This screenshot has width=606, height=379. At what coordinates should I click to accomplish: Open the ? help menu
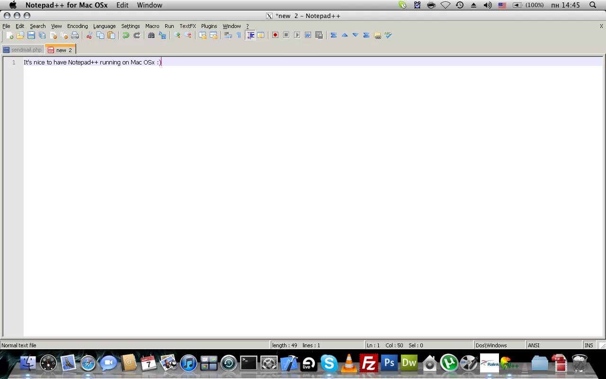[x=247, y=26]
